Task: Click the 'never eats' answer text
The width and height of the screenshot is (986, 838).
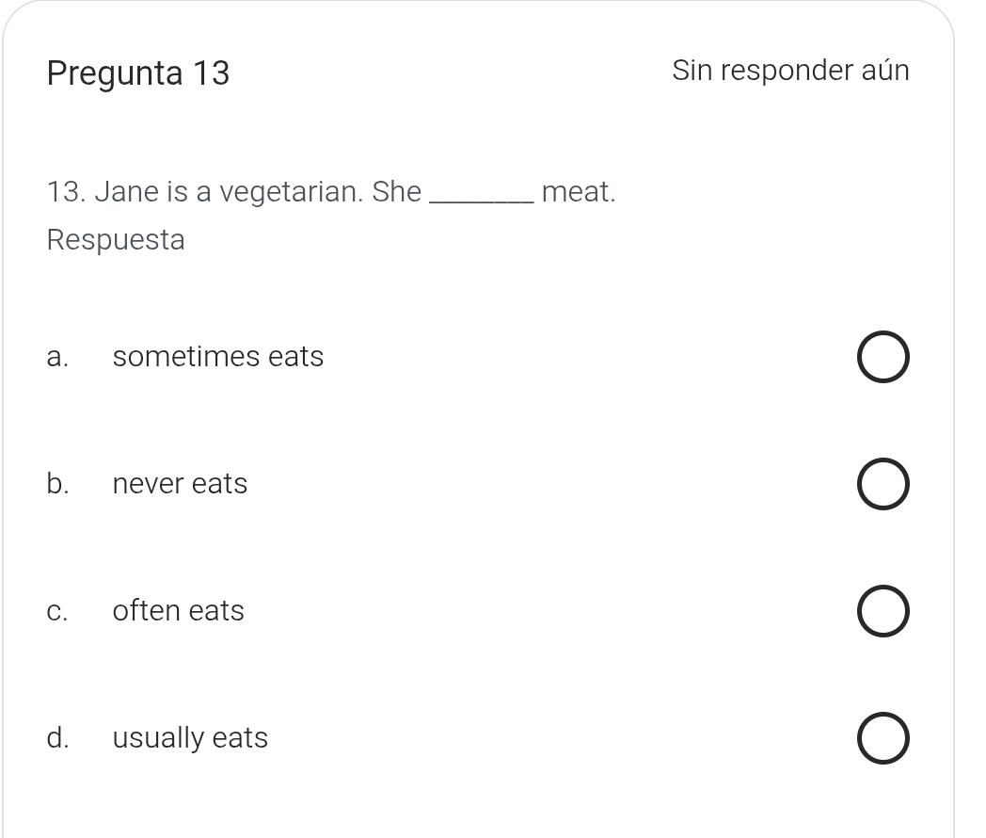Action: tap(180, 484)
